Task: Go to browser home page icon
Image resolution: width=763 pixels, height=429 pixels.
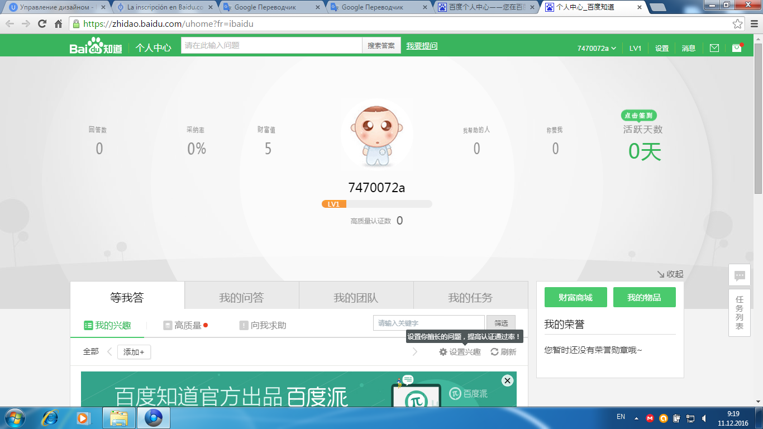Action: (58, 23)
